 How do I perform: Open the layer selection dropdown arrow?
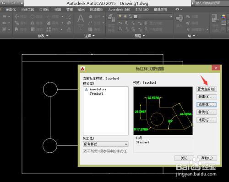(171, 16)
